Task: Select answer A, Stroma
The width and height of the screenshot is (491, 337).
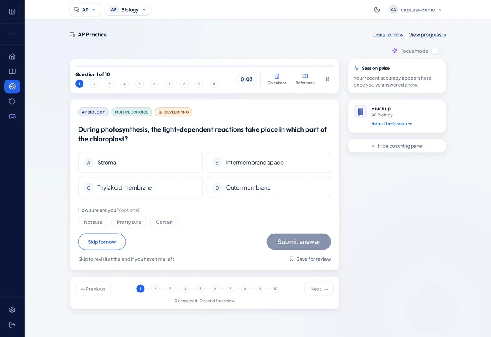Action: 140,163
